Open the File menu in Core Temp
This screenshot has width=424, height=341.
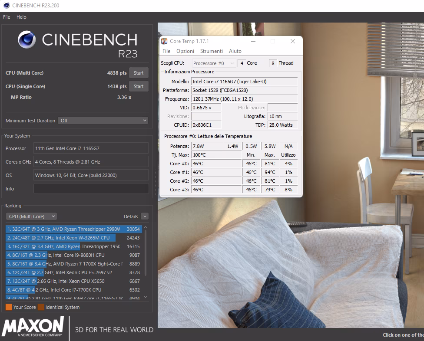tap(166, 51)
